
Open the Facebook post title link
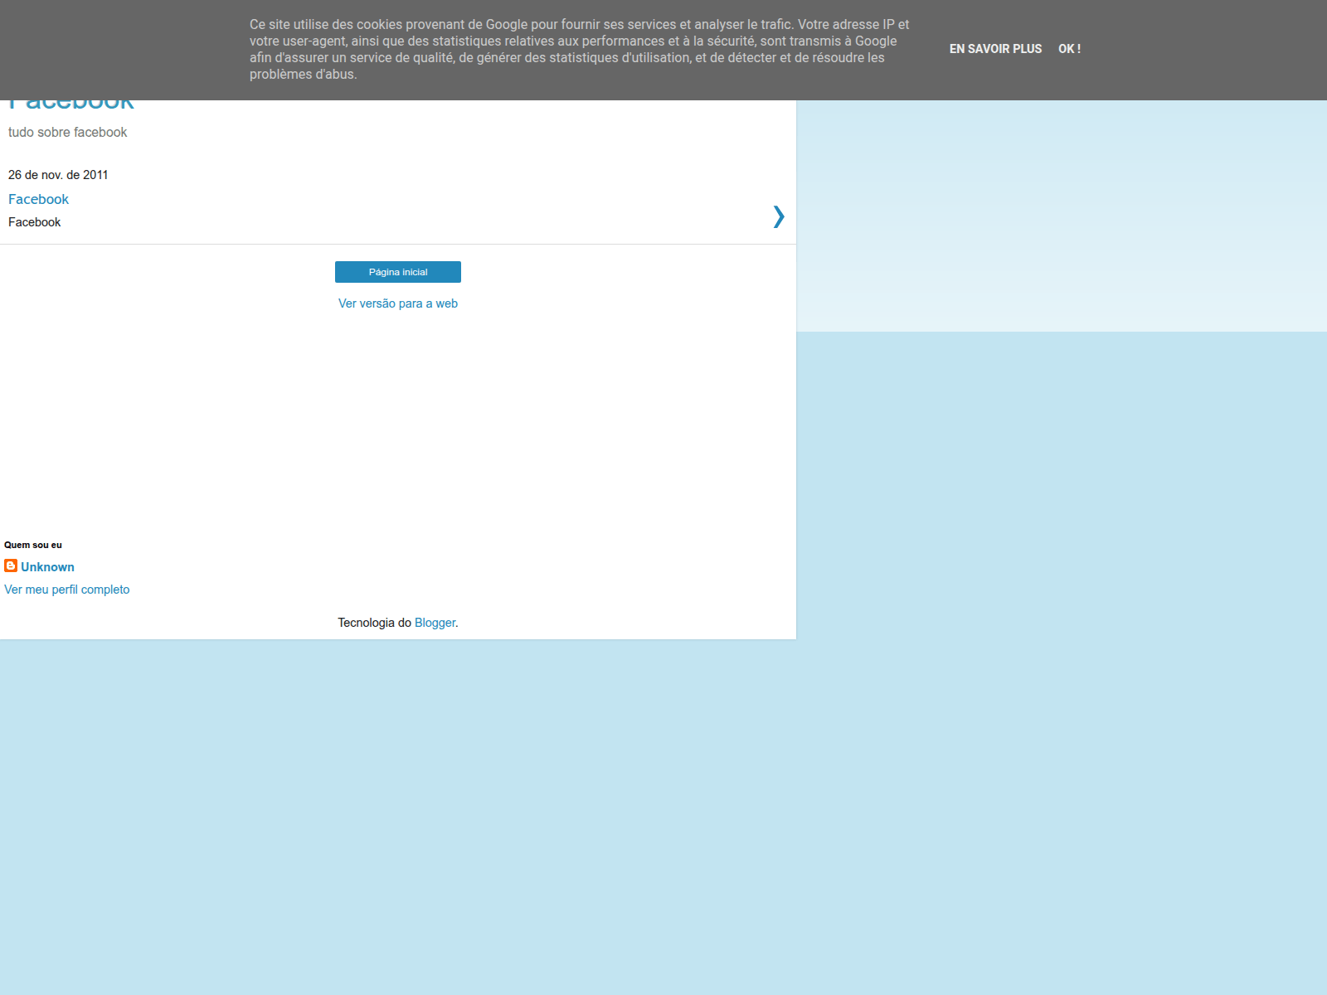click(x=38, y=199)
